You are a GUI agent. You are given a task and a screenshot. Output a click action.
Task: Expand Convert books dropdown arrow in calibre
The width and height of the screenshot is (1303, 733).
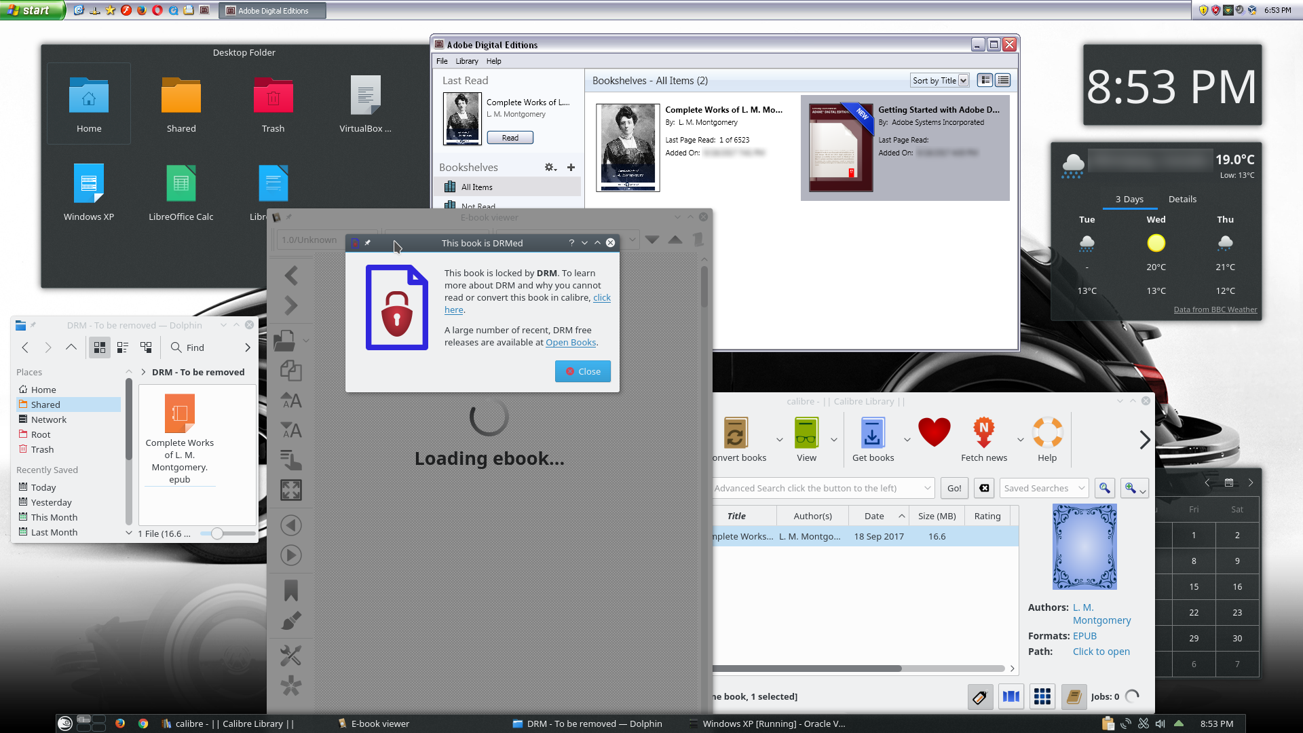(780, 440)
